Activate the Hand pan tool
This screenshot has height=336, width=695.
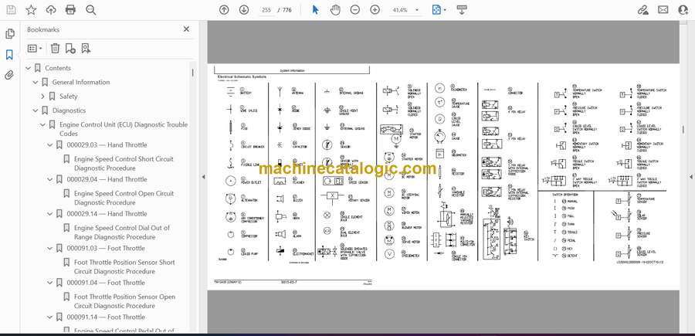336,10
